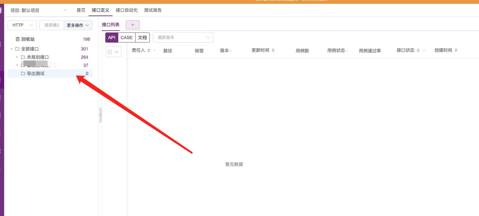Switch to the CASE view button

tap(127, 38)
